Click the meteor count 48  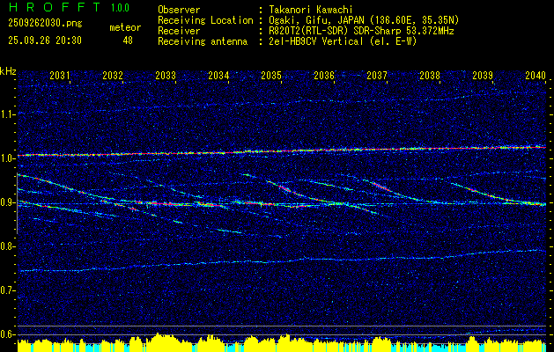[x=128, y=40]
